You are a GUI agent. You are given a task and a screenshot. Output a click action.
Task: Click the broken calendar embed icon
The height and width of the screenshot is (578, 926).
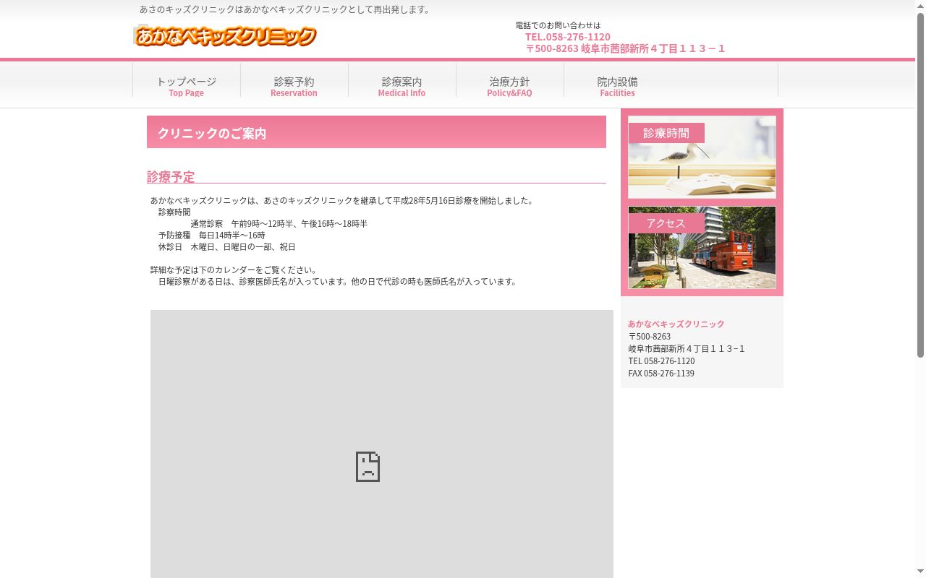pos(368,467)
